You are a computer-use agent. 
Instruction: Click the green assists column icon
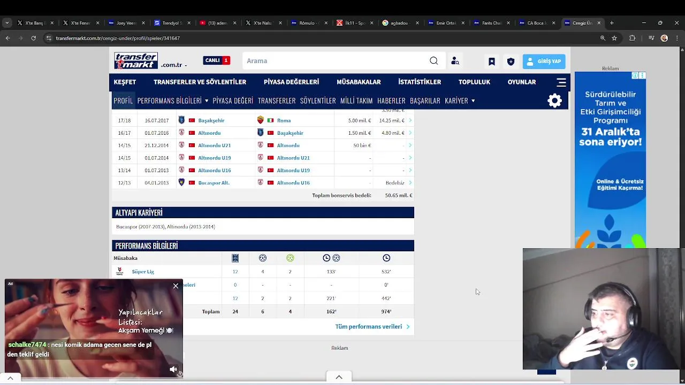[x=290, y=258]
